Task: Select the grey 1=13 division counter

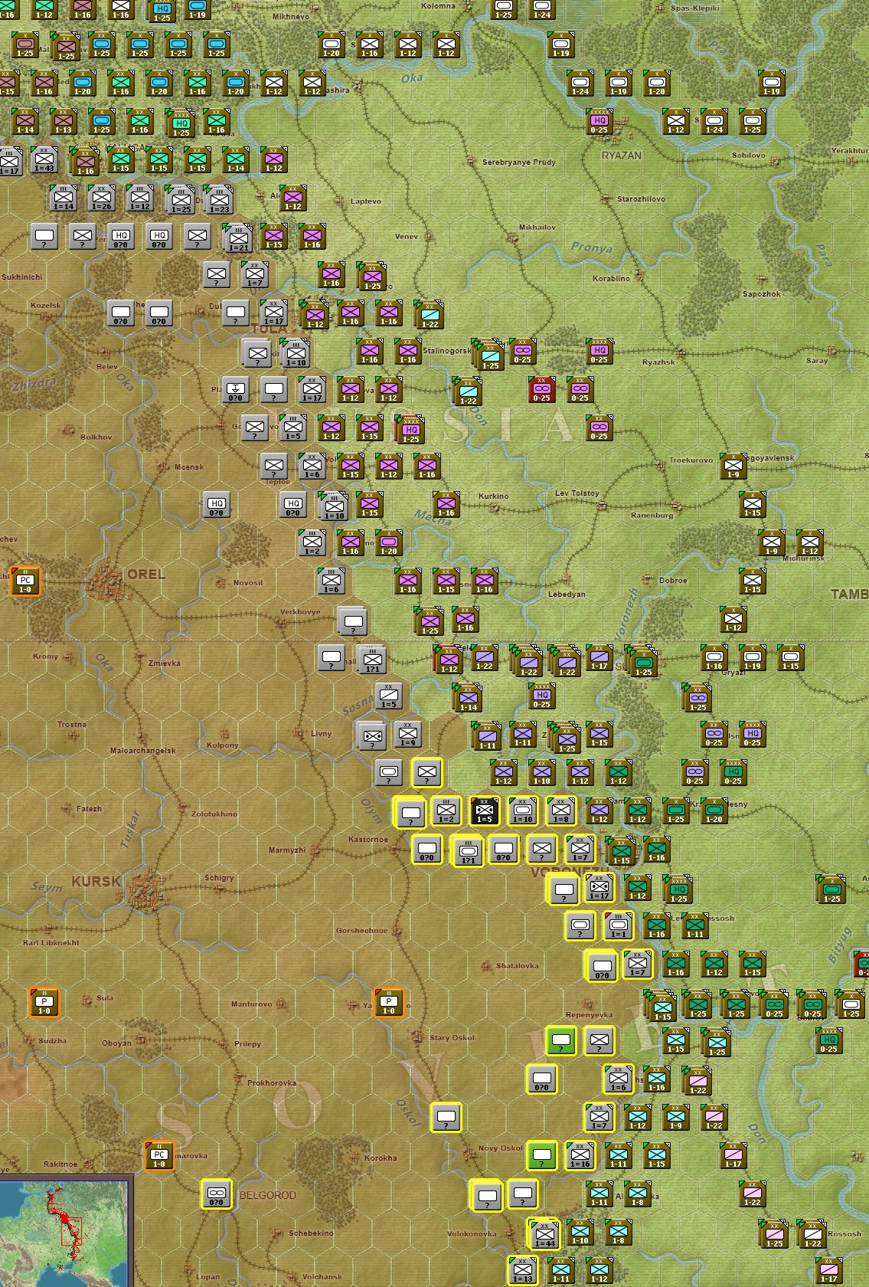Action: click(522, 1270)
